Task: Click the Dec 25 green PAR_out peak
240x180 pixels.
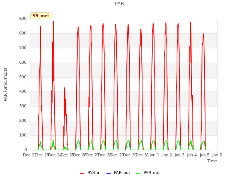Action: (x=78, y=141)
